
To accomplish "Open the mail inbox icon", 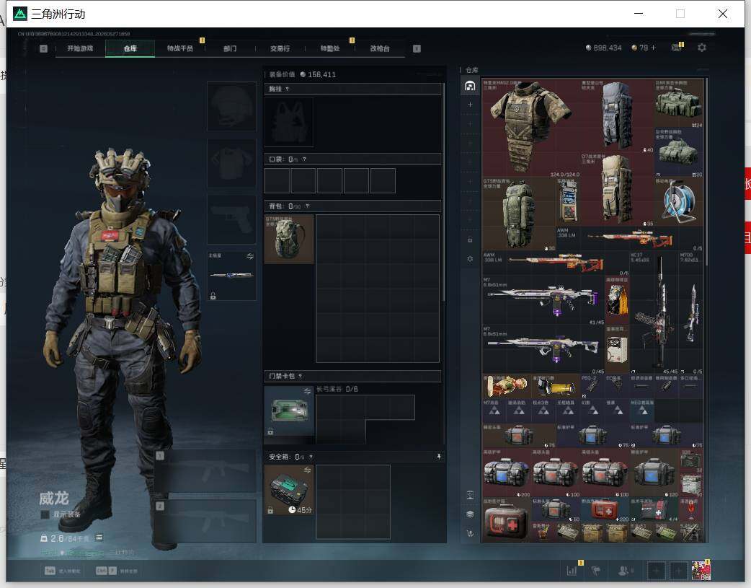I will pyautogui.click(x=676, y=48).
